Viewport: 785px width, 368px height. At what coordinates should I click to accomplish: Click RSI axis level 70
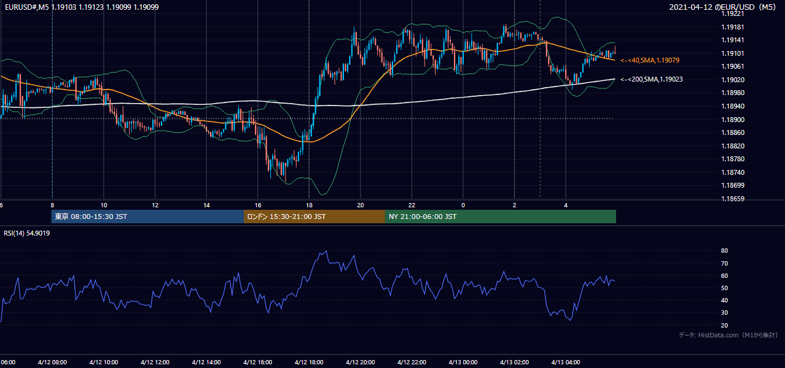coord(724,263)
